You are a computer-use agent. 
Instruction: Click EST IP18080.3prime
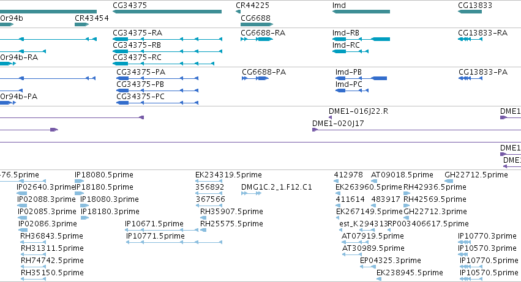[x=110, y=199]
